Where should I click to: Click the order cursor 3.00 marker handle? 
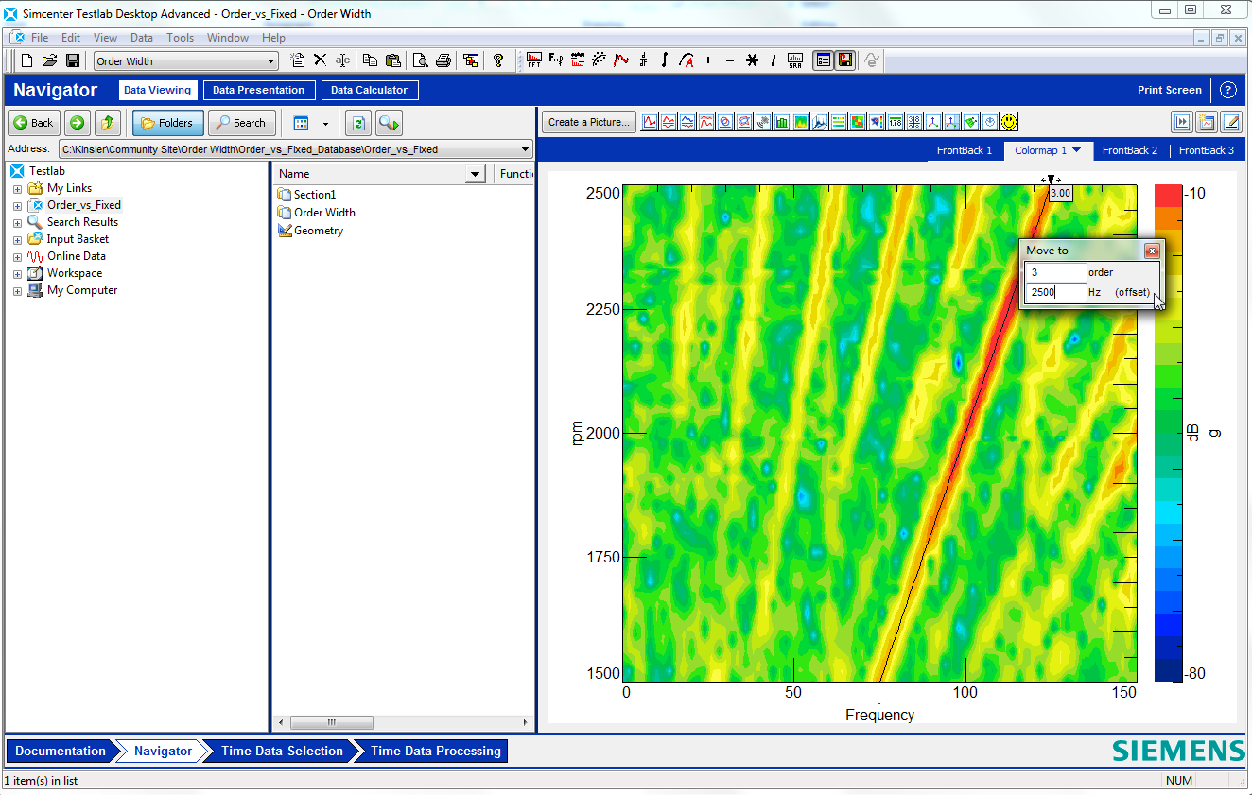pyautogui.click(x=1051, y=180)
